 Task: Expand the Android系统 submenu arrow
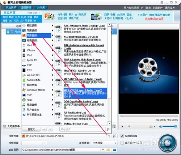tap(52, 80)
